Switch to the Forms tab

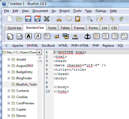pos(93,28)
